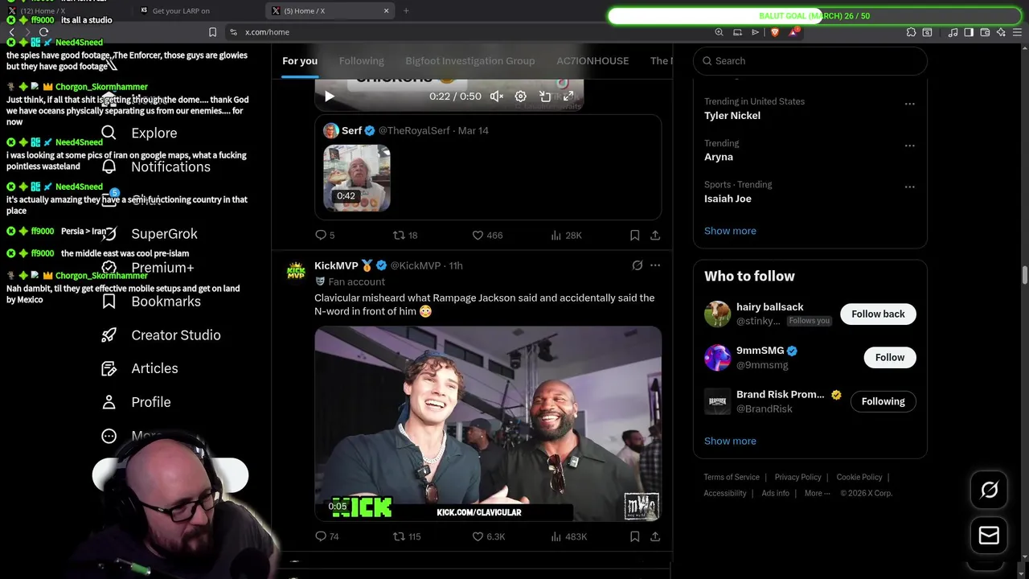Open Bookmarks in the X sidebar
The image size is (1029, 579).
pos(151,302)
